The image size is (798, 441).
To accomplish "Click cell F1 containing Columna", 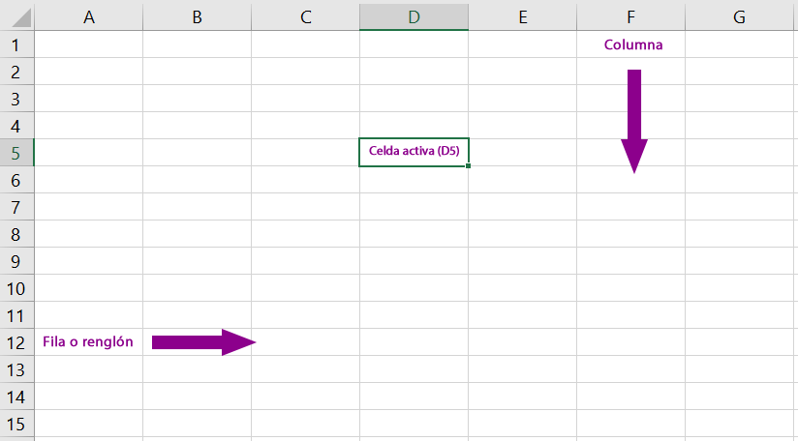I will coord(631,44).
